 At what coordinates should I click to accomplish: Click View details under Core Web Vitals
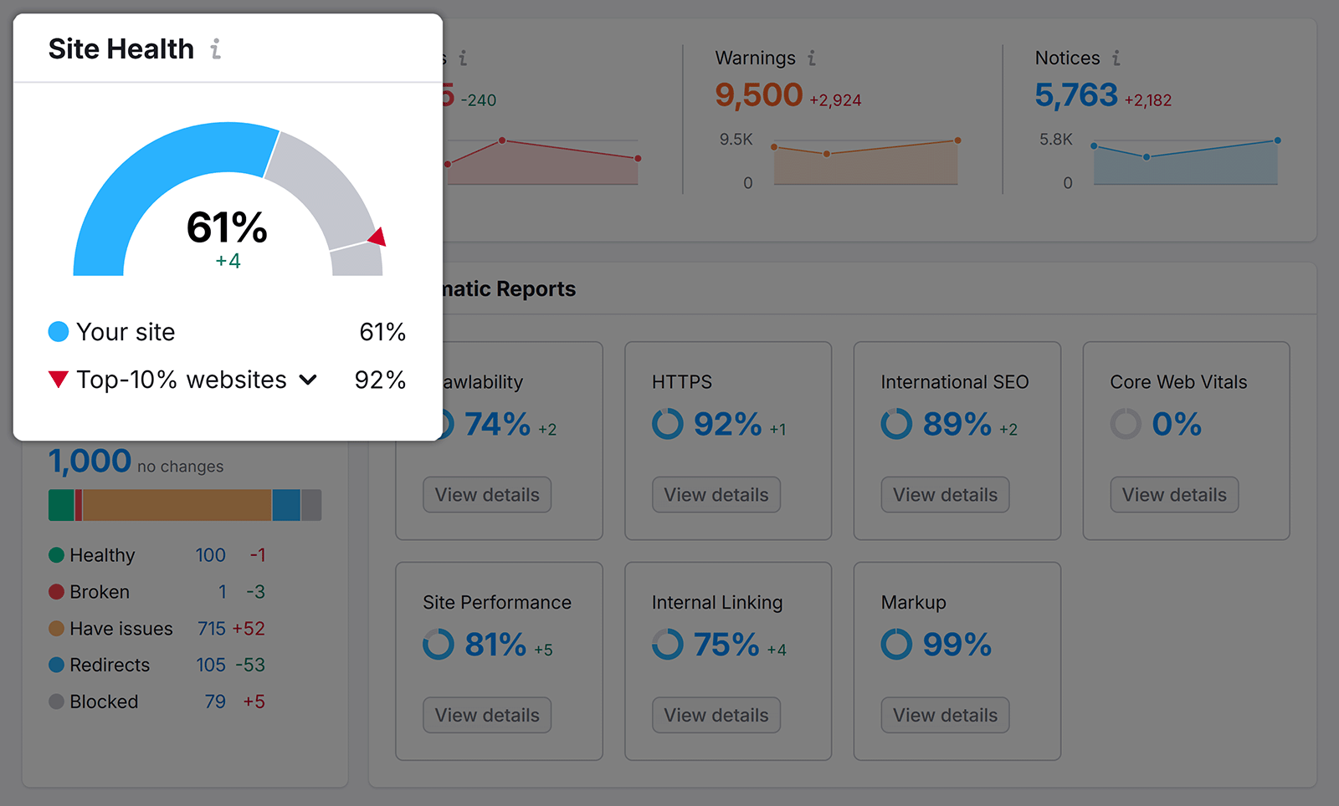click(1173, 494)
